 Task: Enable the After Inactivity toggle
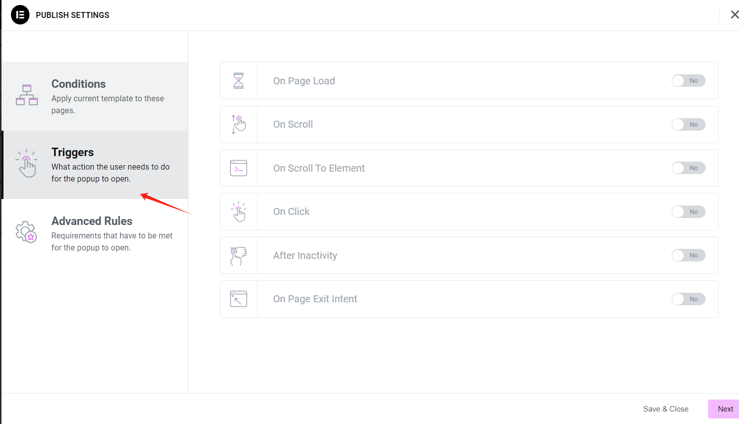(x=688, y=255)
